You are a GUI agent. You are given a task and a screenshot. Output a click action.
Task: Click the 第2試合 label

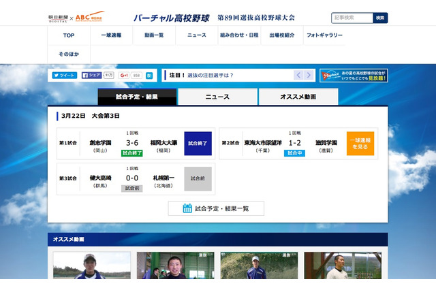230,143
